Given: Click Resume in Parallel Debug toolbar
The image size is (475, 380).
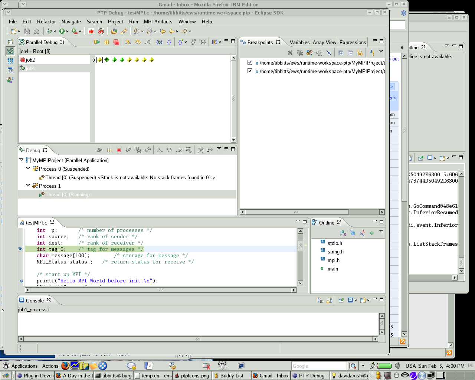Looking at the screenshot, I should pos(97,42).
